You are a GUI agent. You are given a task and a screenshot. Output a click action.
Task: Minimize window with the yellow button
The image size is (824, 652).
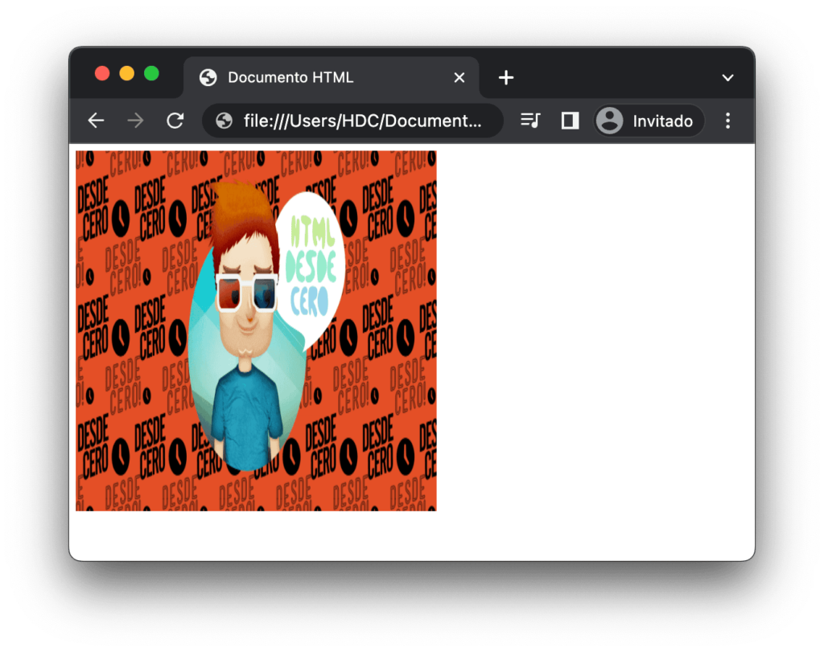click(x=126, y=74)
